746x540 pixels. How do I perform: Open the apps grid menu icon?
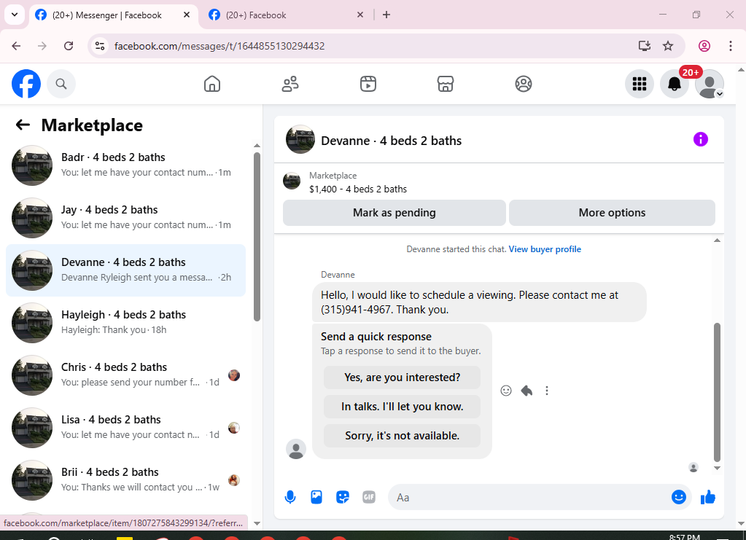(640, 84)
